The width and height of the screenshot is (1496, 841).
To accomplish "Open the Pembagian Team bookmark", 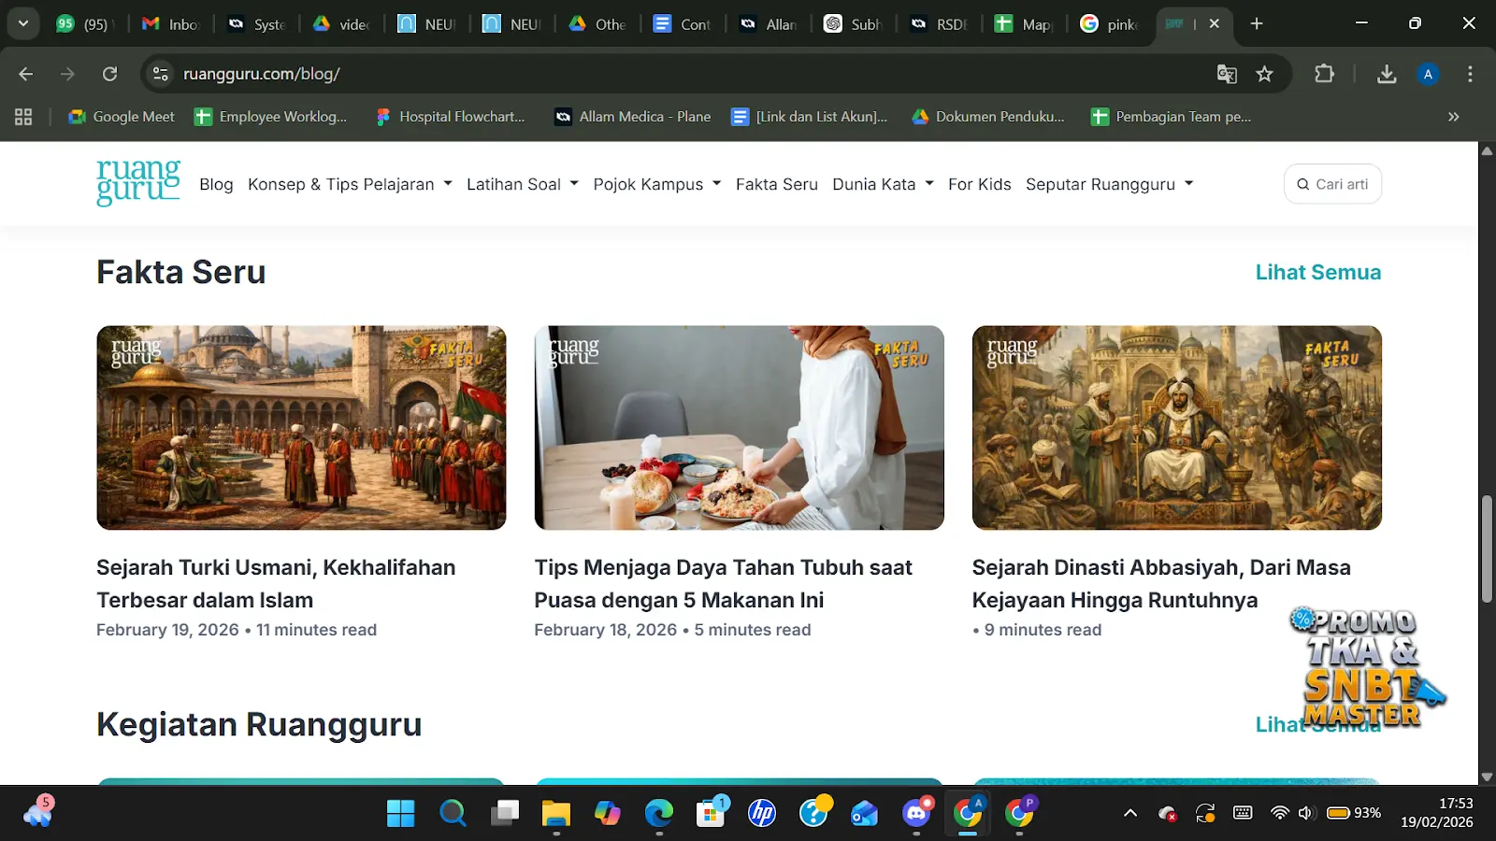I will 1171,117.
